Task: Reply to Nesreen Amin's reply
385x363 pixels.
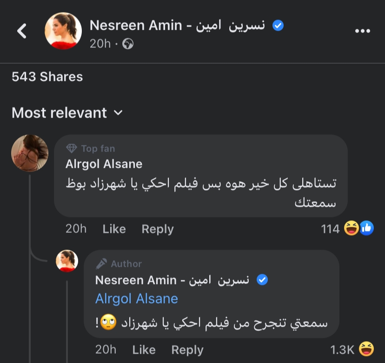Action: click(x=187, y=350)
